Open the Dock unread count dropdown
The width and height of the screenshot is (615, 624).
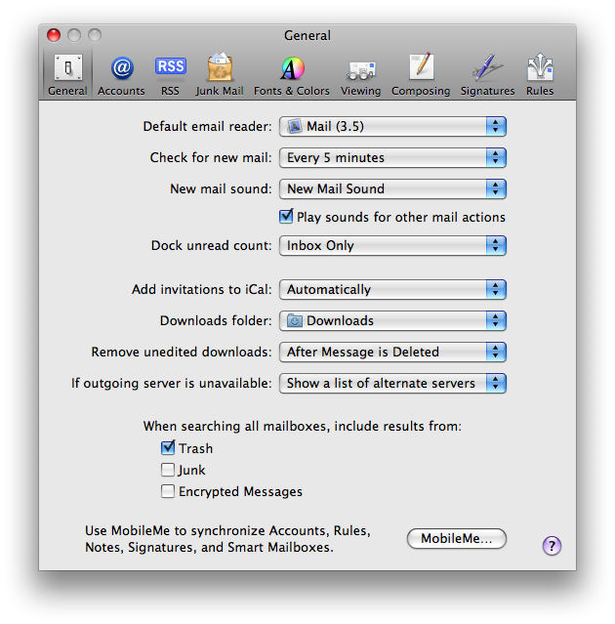click(x=392, y=245)
